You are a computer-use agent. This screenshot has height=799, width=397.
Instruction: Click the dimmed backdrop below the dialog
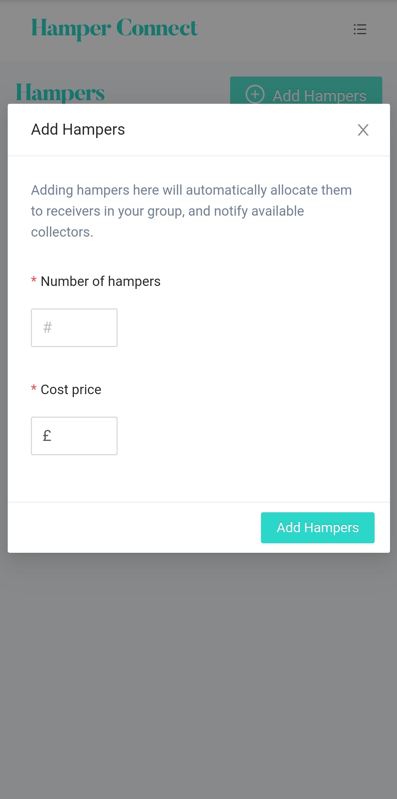(x=198, y=662)
